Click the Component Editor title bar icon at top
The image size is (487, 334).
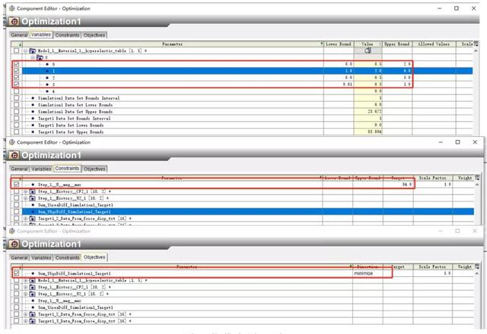[9, 6]
